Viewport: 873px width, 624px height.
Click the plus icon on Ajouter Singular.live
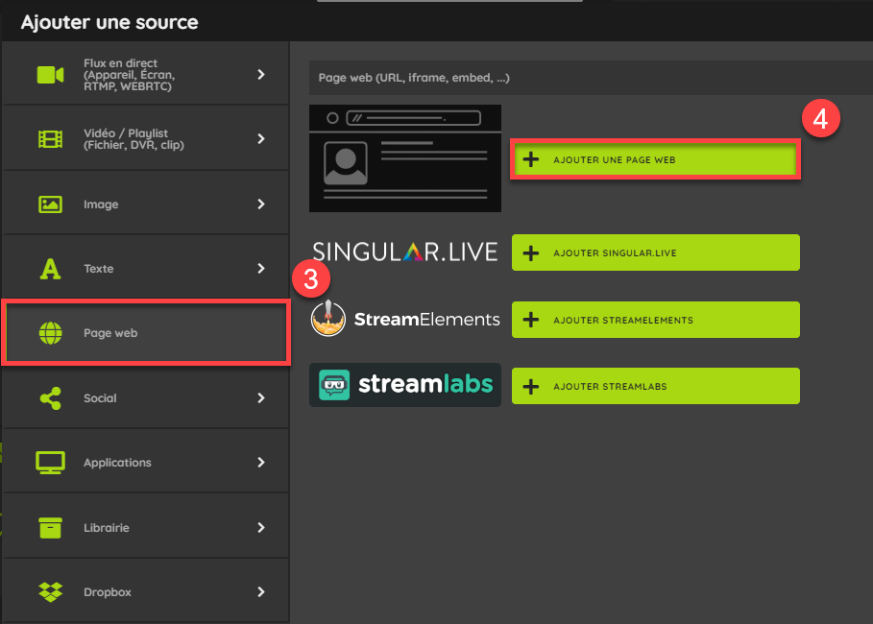530,253
